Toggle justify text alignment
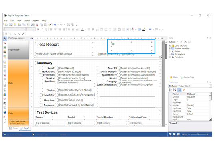Image resolution: width=215 pixels, height=149 pixels. pos(64,29)
